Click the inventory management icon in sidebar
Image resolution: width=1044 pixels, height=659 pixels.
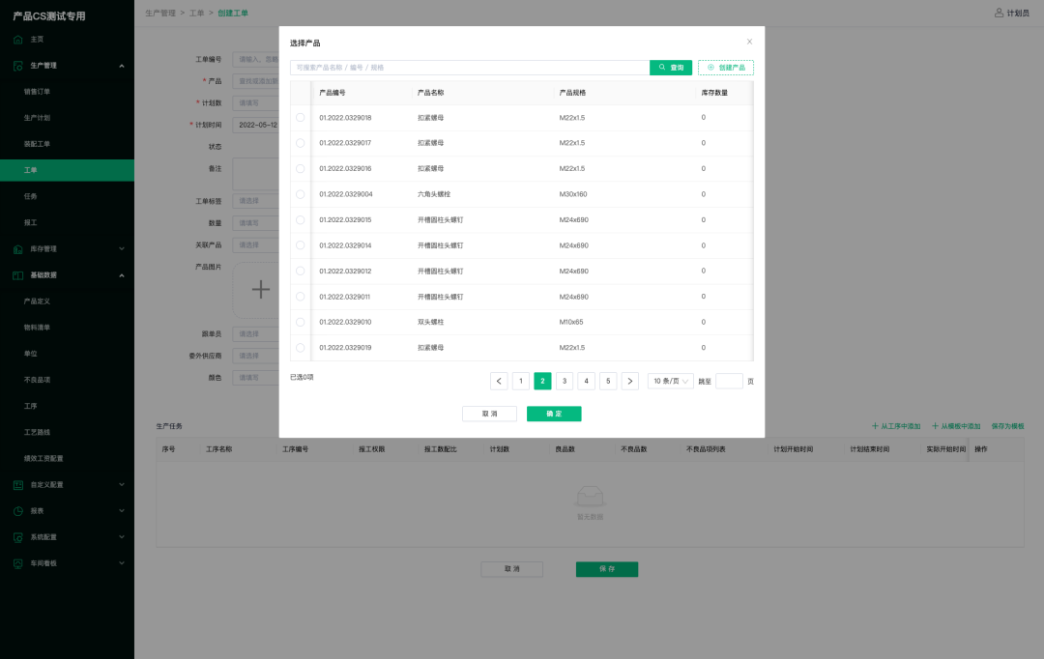[18, 248]
